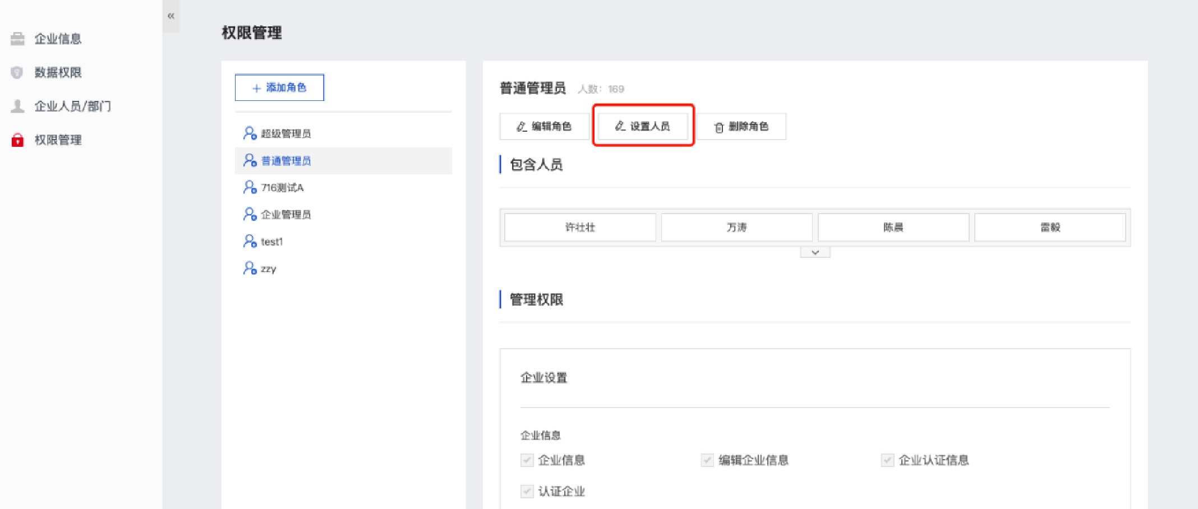1198x509 pixels.
Task: Click the 设置人员 button
Action: pos(643,126)
